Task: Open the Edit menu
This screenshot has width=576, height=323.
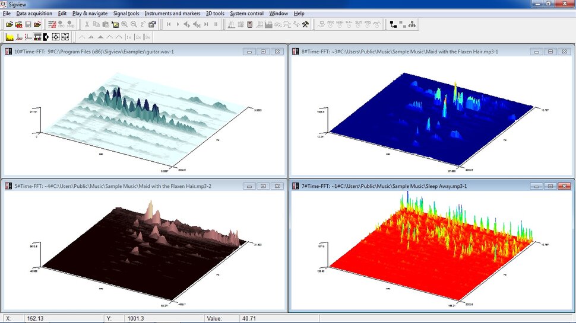Action: 62,13
